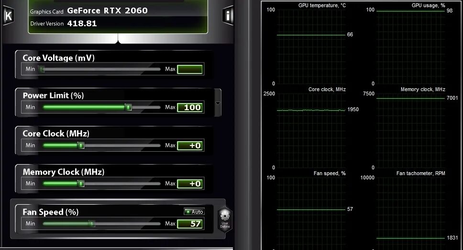Image resolution: width=463 pixels, height=250 pixels.
Task: Click the Core Voltage value field
Action: pos(190,69)
